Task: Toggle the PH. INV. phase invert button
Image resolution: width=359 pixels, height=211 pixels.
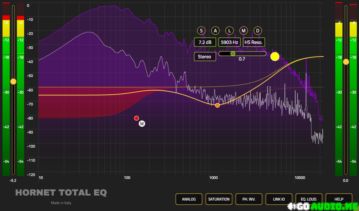Action: tap(249, 199)
